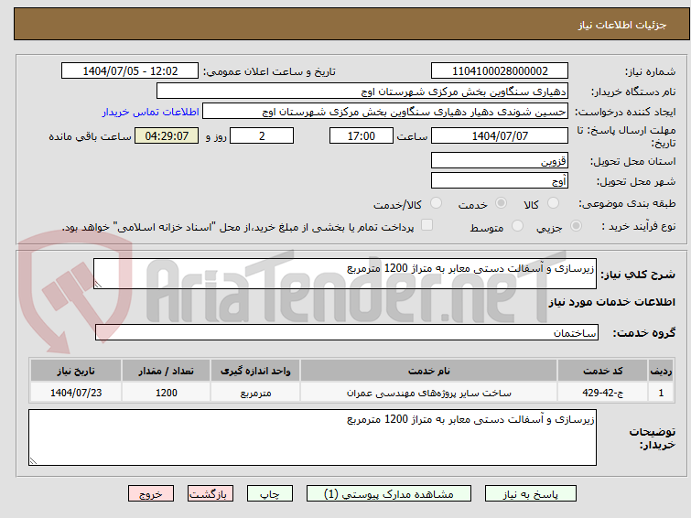
Task: Select the کالا/خدمت radio button
Action: click(436, 203)
